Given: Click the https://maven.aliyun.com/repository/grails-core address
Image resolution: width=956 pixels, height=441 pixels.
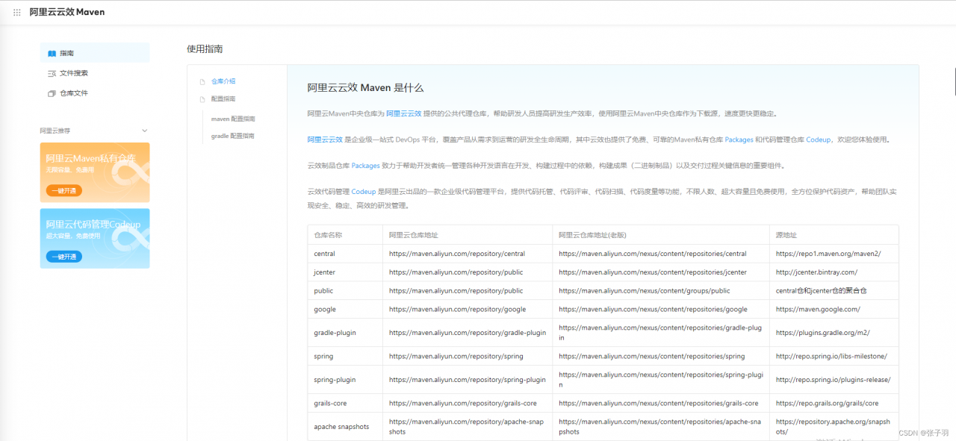Looking at the screenshot, I should (x=463, y=403).
